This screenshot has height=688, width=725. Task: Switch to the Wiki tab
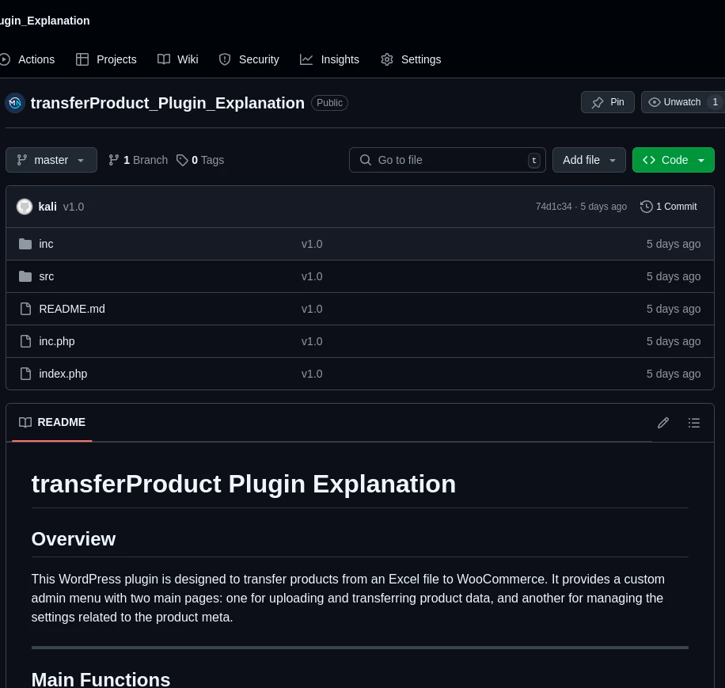pyautogui.click(x=178, y=59)
